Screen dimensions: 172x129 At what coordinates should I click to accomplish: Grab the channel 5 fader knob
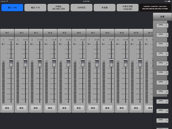(68, 63)
